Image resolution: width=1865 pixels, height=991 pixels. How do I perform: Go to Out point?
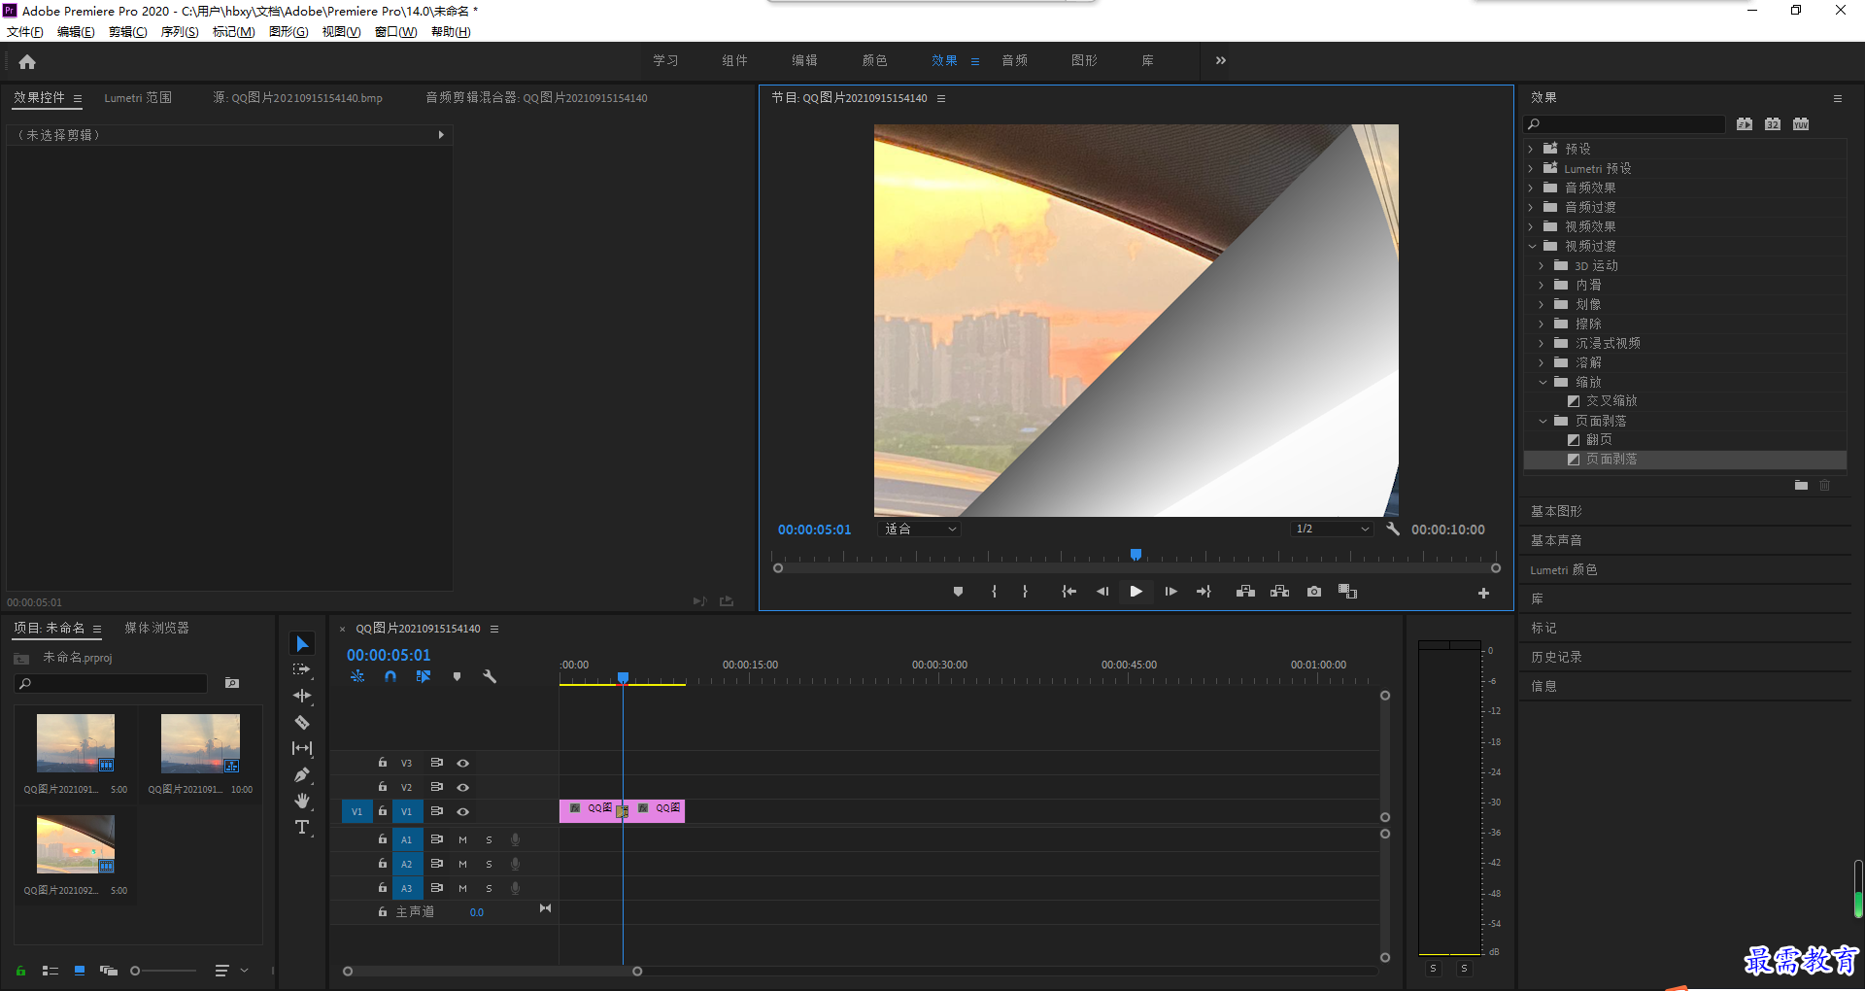1204,592
